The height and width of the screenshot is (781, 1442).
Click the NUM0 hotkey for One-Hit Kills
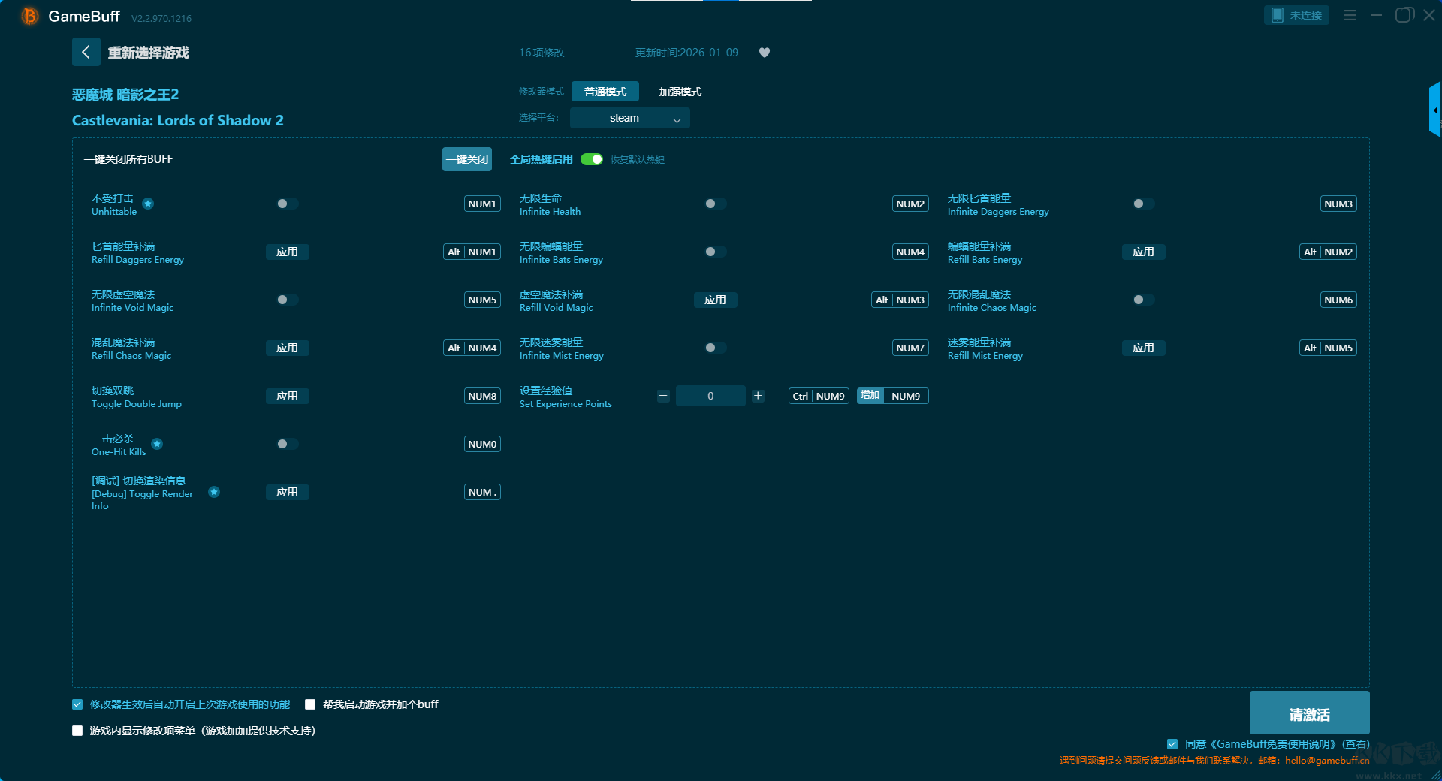[x=482, y=444]
